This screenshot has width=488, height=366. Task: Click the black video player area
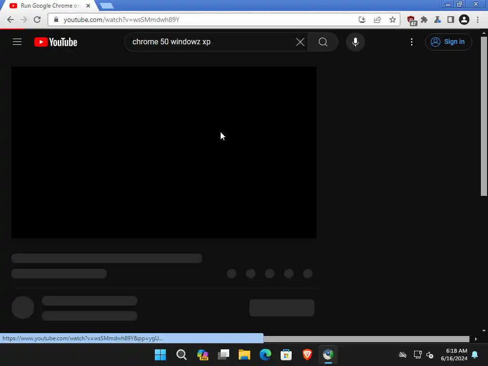click(164, 152)
